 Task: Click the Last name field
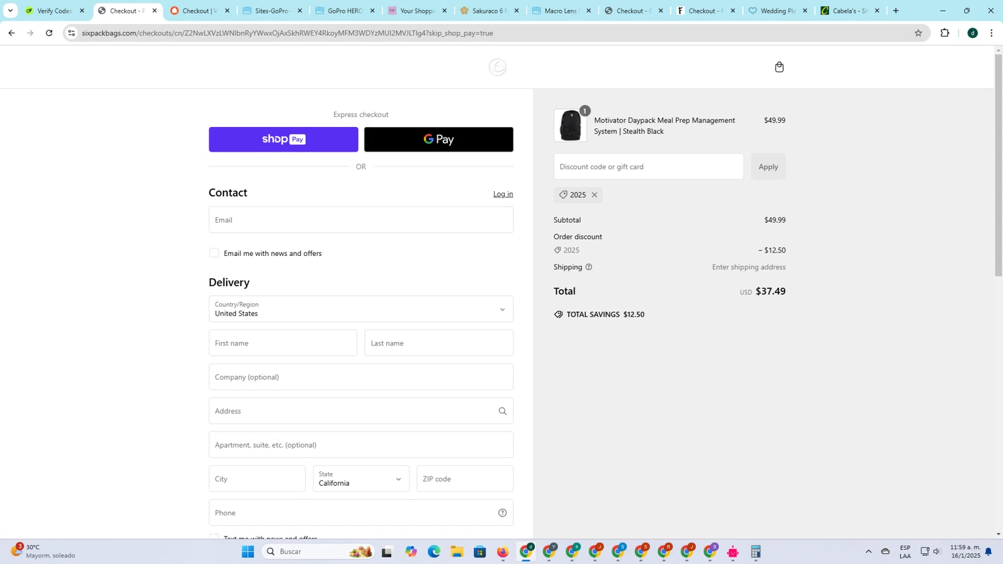pos(439,343)
